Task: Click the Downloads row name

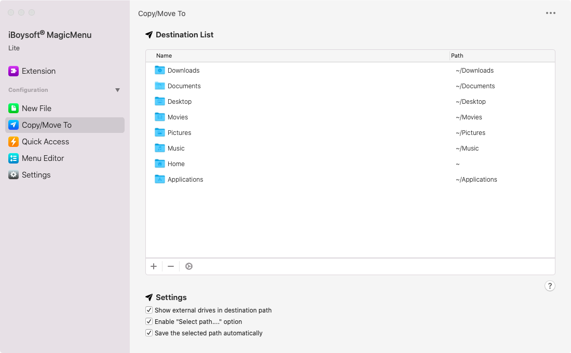Action: coord(184,70)
